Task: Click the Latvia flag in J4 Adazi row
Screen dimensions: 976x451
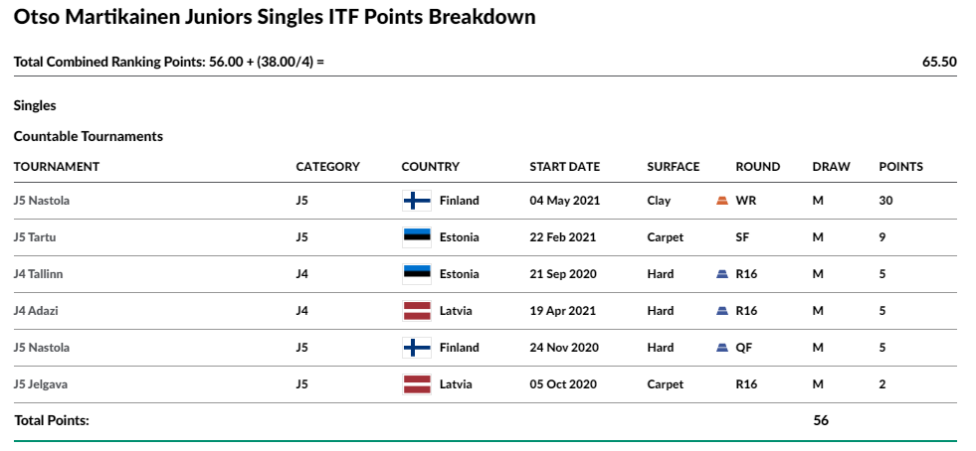Action: tap(417, 311)
